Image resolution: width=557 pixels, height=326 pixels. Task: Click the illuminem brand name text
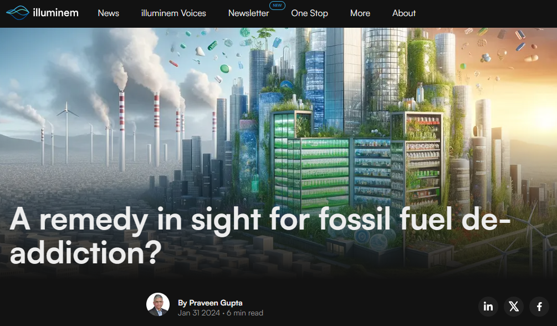click(55, 13)
